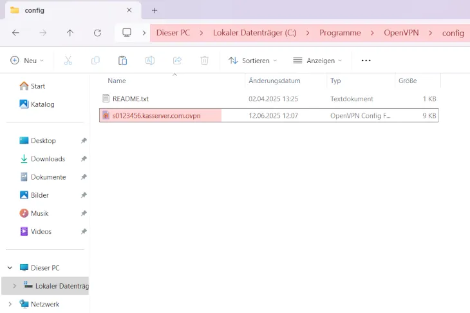Open the Anzeigen view dropdown
The height and width of the screenshot is (313, 470).
317,61
